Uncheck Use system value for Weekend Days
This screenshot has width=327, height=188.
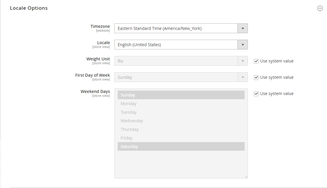coord(256,94)
